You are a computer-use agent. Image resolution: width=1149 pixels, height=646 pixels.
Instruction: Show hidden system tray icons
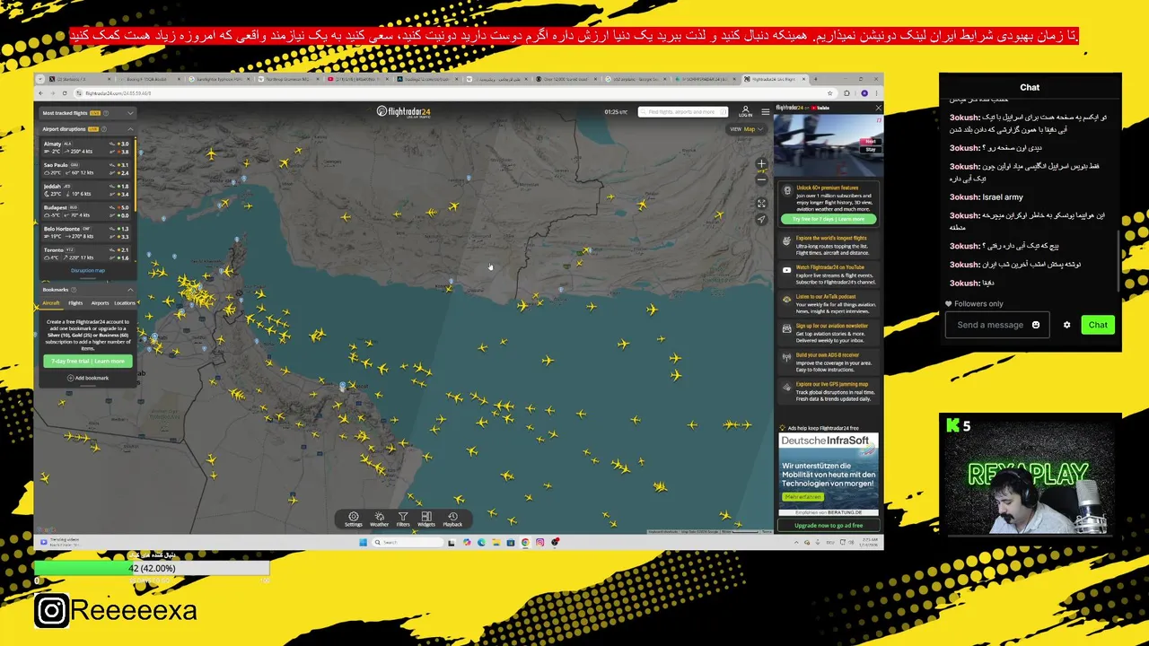pos(796,542)
